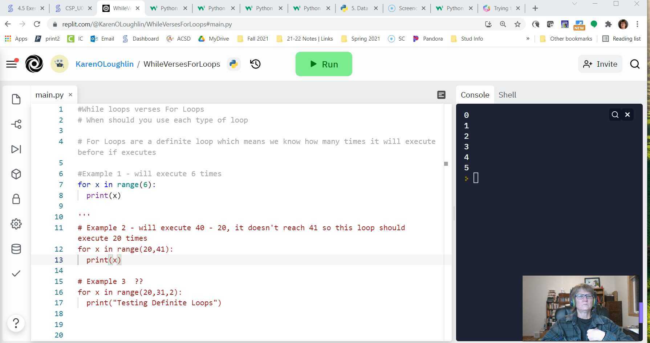Open the Database sidebar icon
This screenshot has height=343, width=650.
tap(16, 249)
